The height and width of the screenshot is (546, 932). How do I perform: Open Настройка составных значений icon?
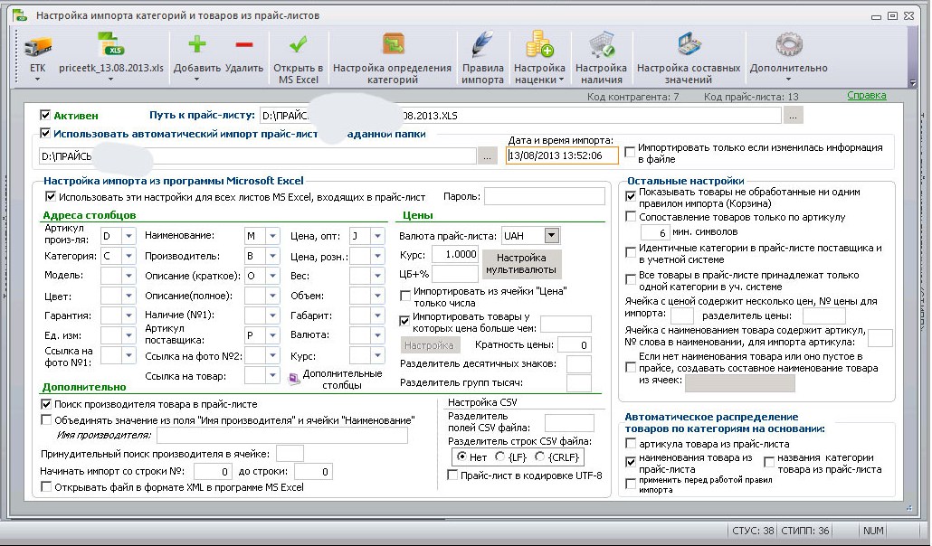click(x=689, y=45)
